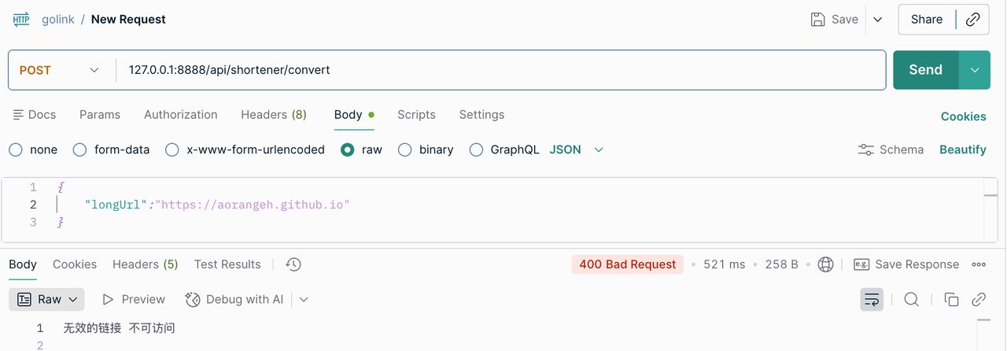The width and height of the screenshot is (1007, 351).
Task: Open the response Headers (5) tab
Action: [x=146, y=264]
